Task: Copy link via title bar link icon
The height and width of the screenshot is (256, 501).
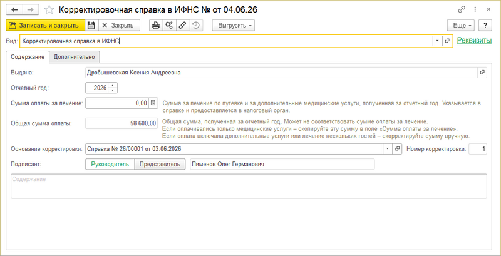Action: tap(461, 9)
